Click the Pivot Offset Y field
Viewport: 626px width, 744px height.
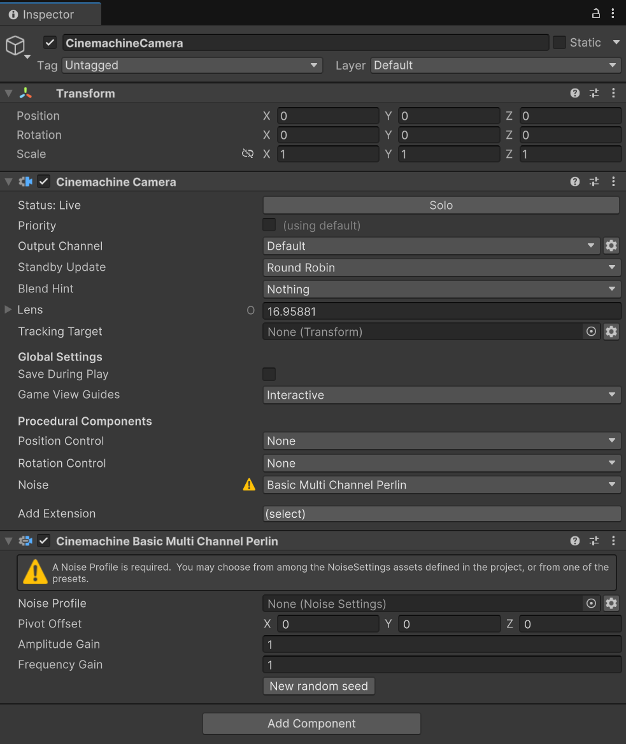[449, 624]
